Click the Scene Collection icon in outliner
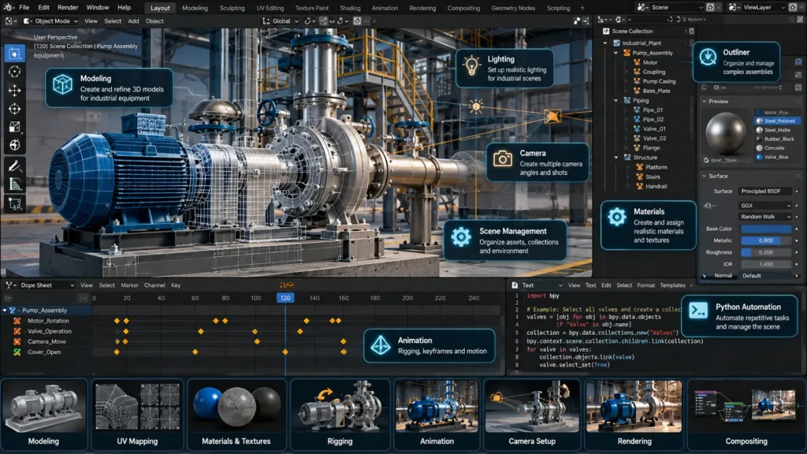The image size is (807, 454). 606,32
